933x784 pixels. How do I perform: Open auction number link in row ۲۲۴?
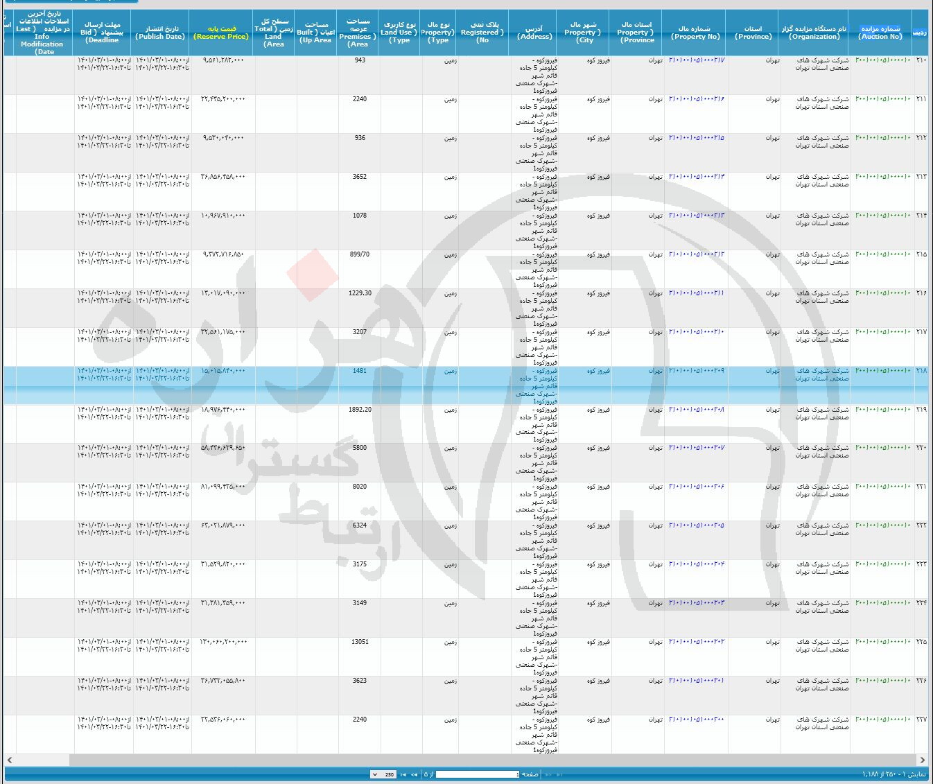click(x=883, y=603)
